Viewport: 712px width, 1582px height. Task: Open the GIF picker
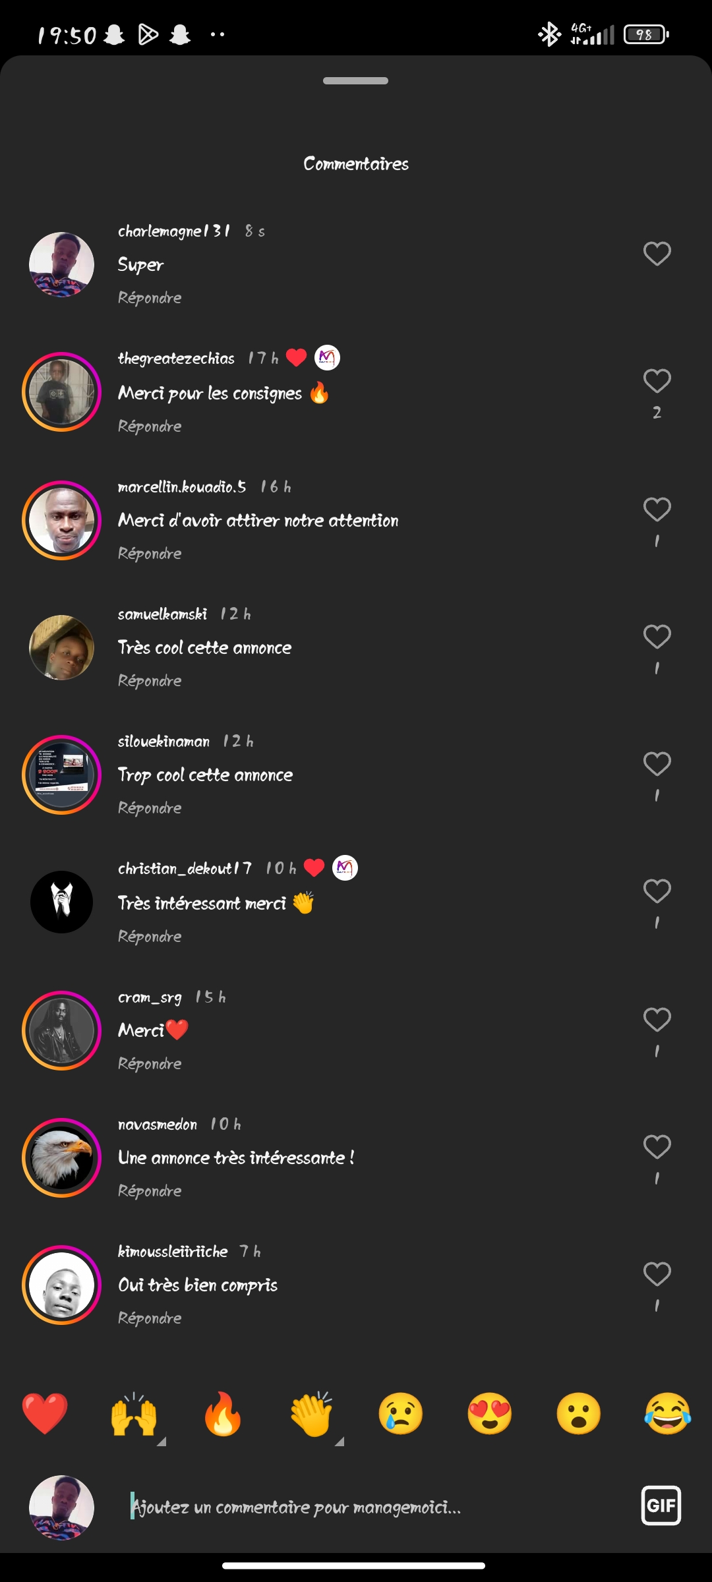pyautogui.click(x=661, y=1506)
